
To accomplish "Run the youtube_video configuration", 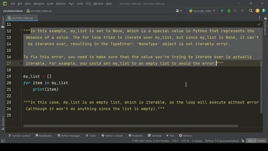I will click(222, 11).
